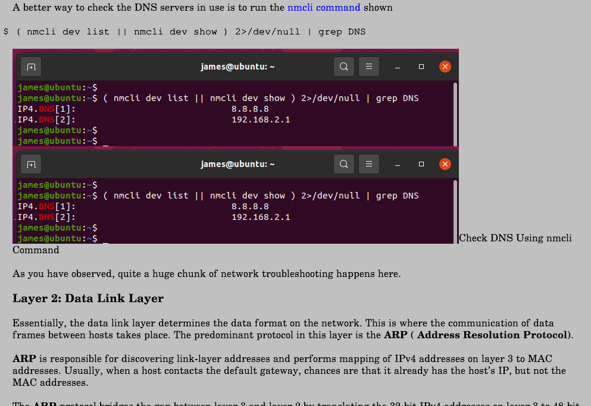Click 8.8.8.8 in the lower terminal
The height and width of the screenshot is (406, 591).
[250, 207]
